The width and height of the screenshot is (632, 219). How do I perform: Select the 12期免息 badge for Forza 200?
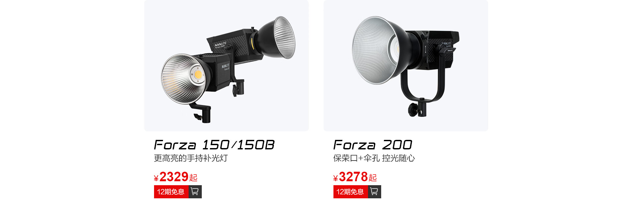coord(351,192)
